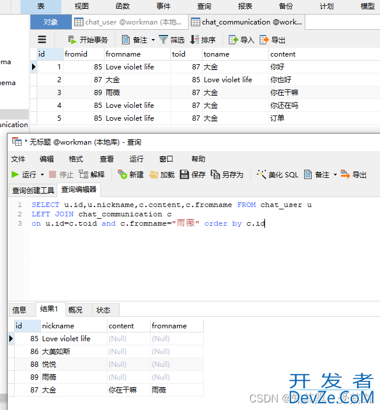Click the Explain (解释) button

92,174
